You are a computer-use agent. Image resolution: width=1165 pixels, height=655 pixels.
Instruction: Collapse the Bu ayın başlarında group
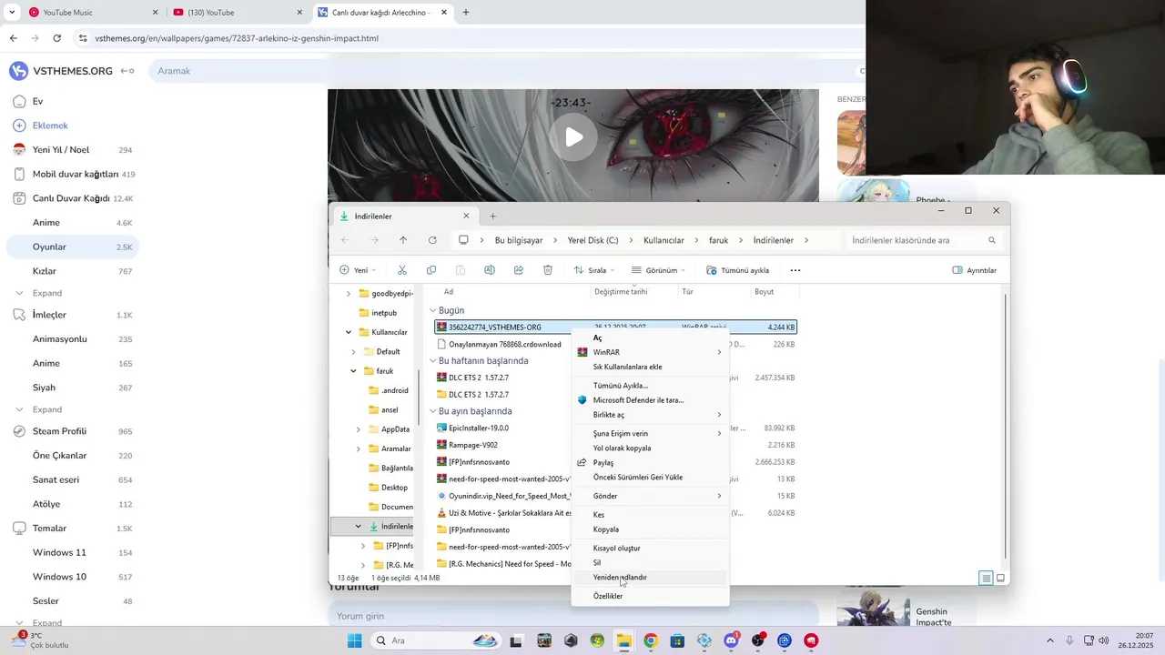coord(432,411)
